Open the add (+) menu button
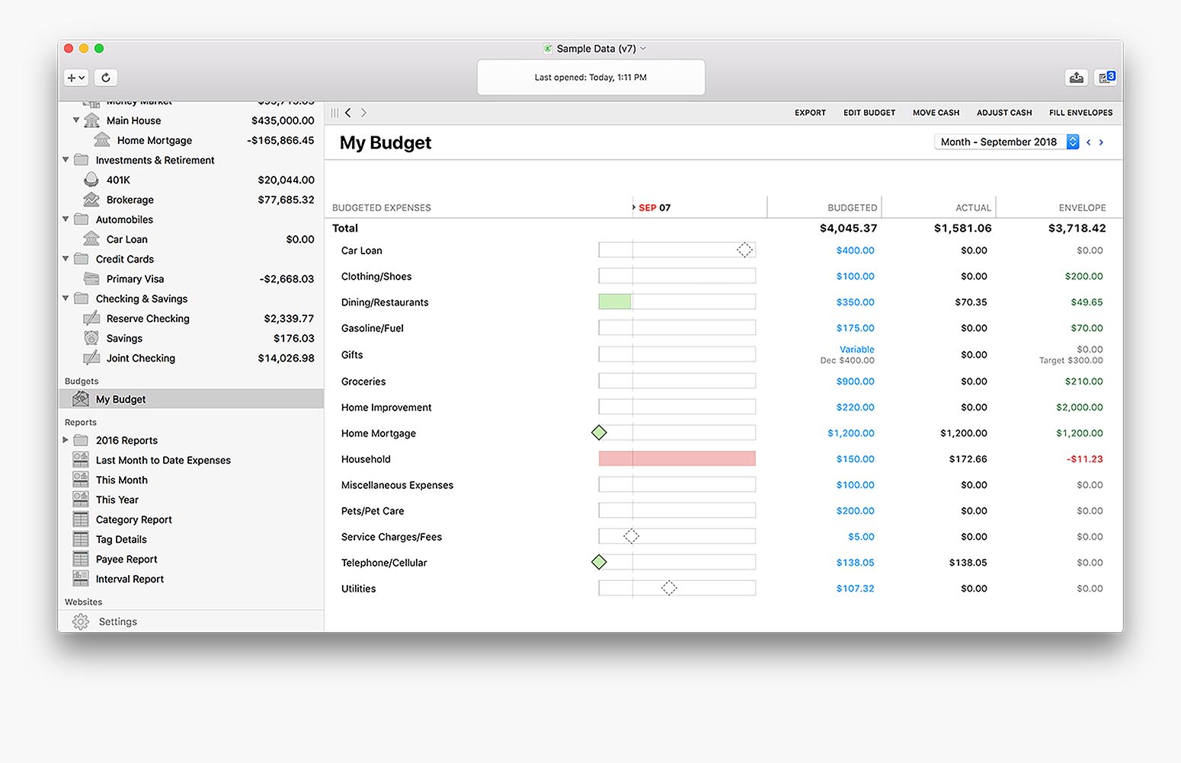 click(75, 78)
